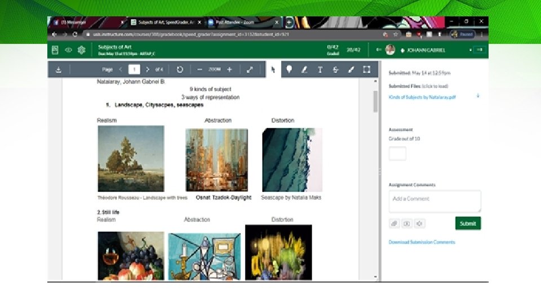Viewport: 541px width, 304px height.
Task: Click the page number input field
Action: pyautogui.click(x=134, y=69)
